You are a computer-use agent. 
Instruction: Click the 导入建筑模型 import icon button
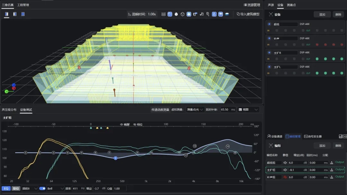coord(248,14)
